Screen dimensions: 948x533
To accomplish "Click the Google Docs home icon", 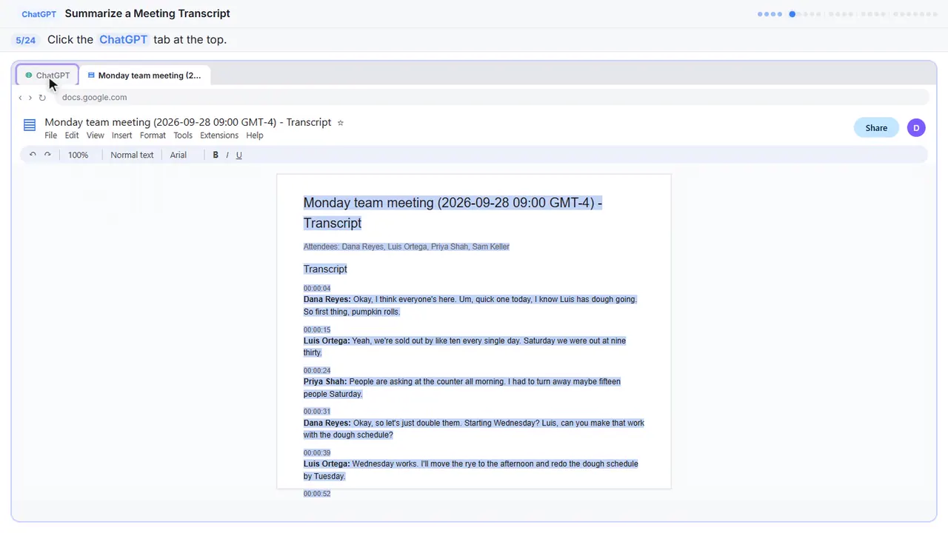I will tap(30, 125).
